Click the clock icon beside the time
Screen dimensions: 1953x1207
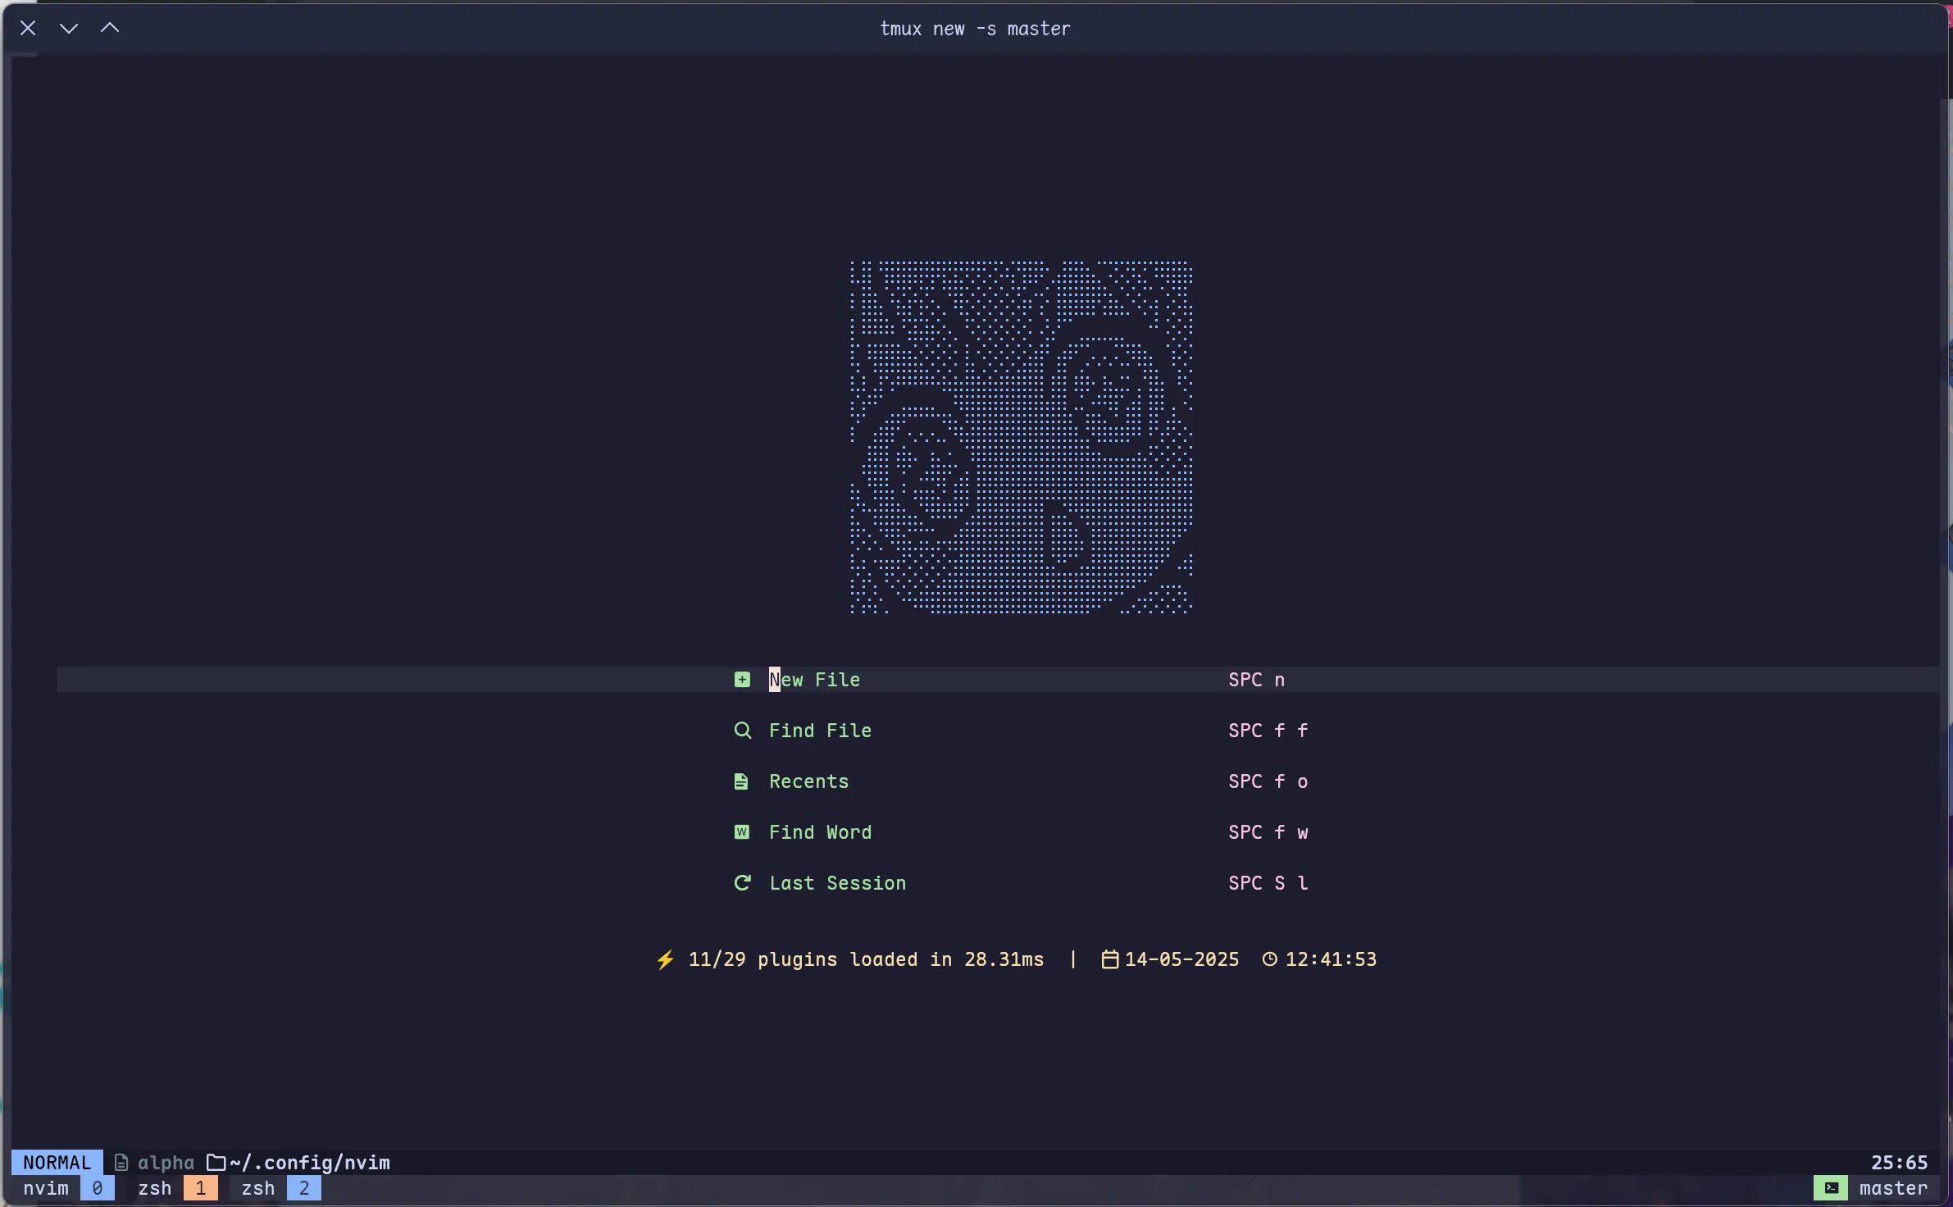[1269, 959]
